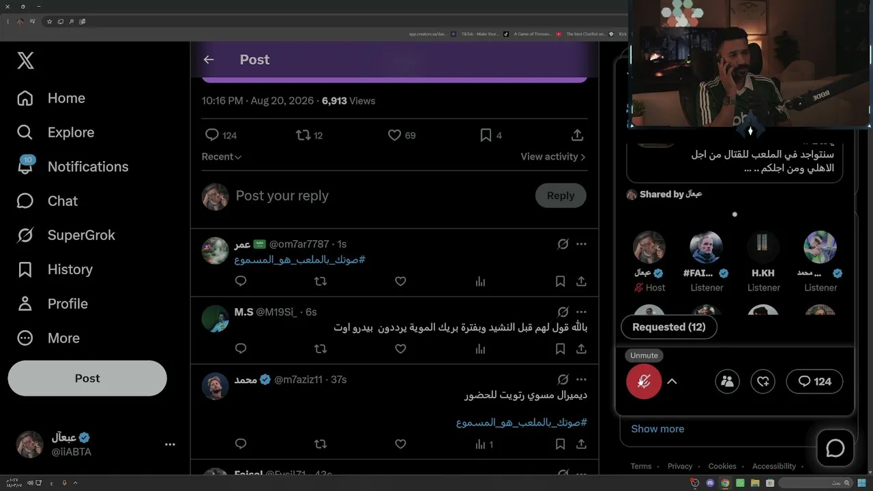Screen dimensions: 873x491
Task: Bookmark @om7ar7787's reply
Action: (560, 281)
